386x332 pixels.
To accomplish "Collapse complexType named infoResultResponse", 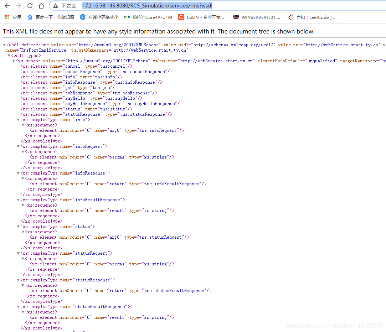I will pos(18,200).
